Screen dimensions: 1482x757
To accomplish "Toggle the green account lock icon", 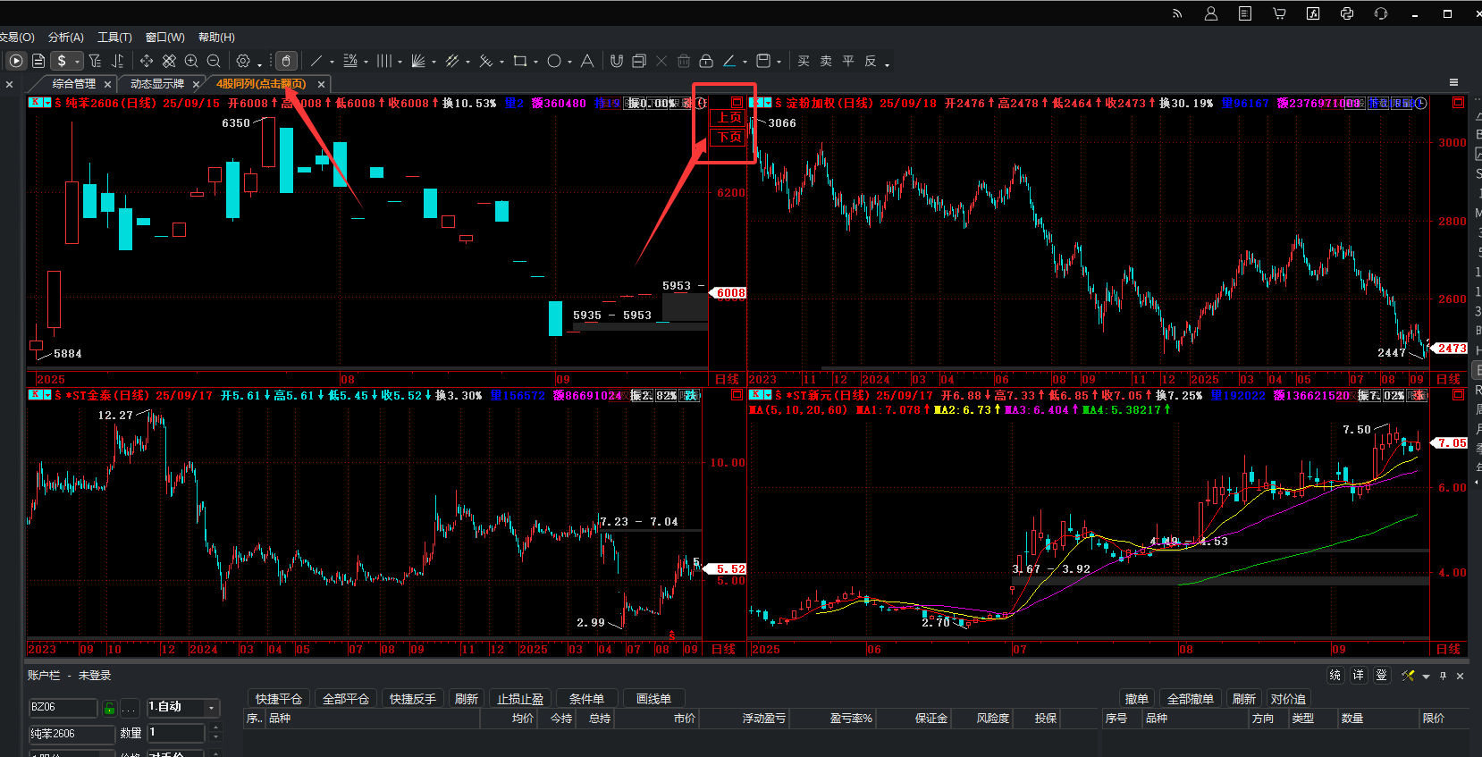I will [x=109, y=708].
